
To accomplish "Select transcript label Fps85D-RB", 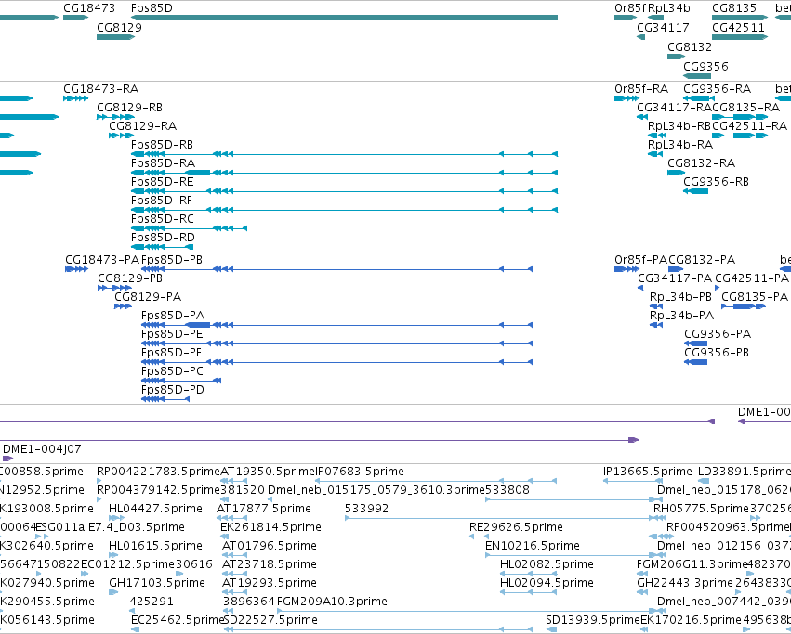I will 162,145.
